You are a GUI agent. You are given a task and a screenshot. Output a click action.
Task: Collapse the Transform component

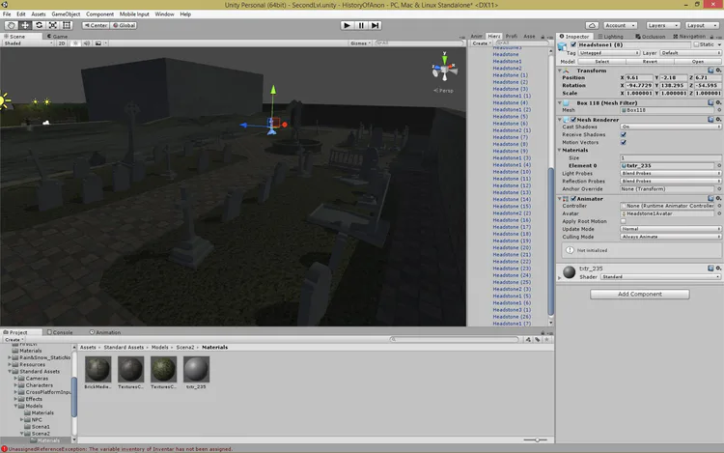560,71
